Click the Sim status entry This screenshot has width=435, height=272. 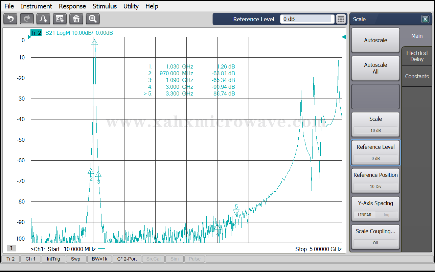tap(175, 259)
